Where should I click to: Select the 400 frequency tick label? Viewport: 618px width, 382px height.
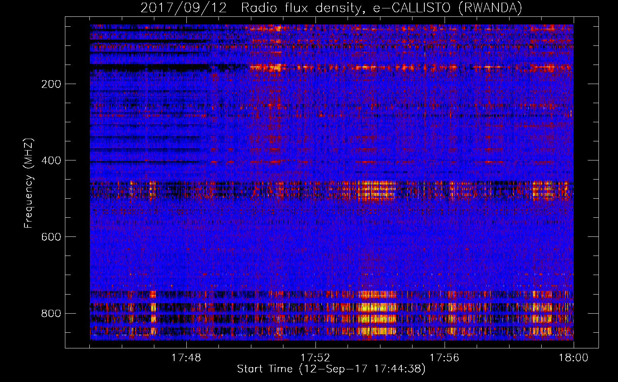click(x=51, y=160)
